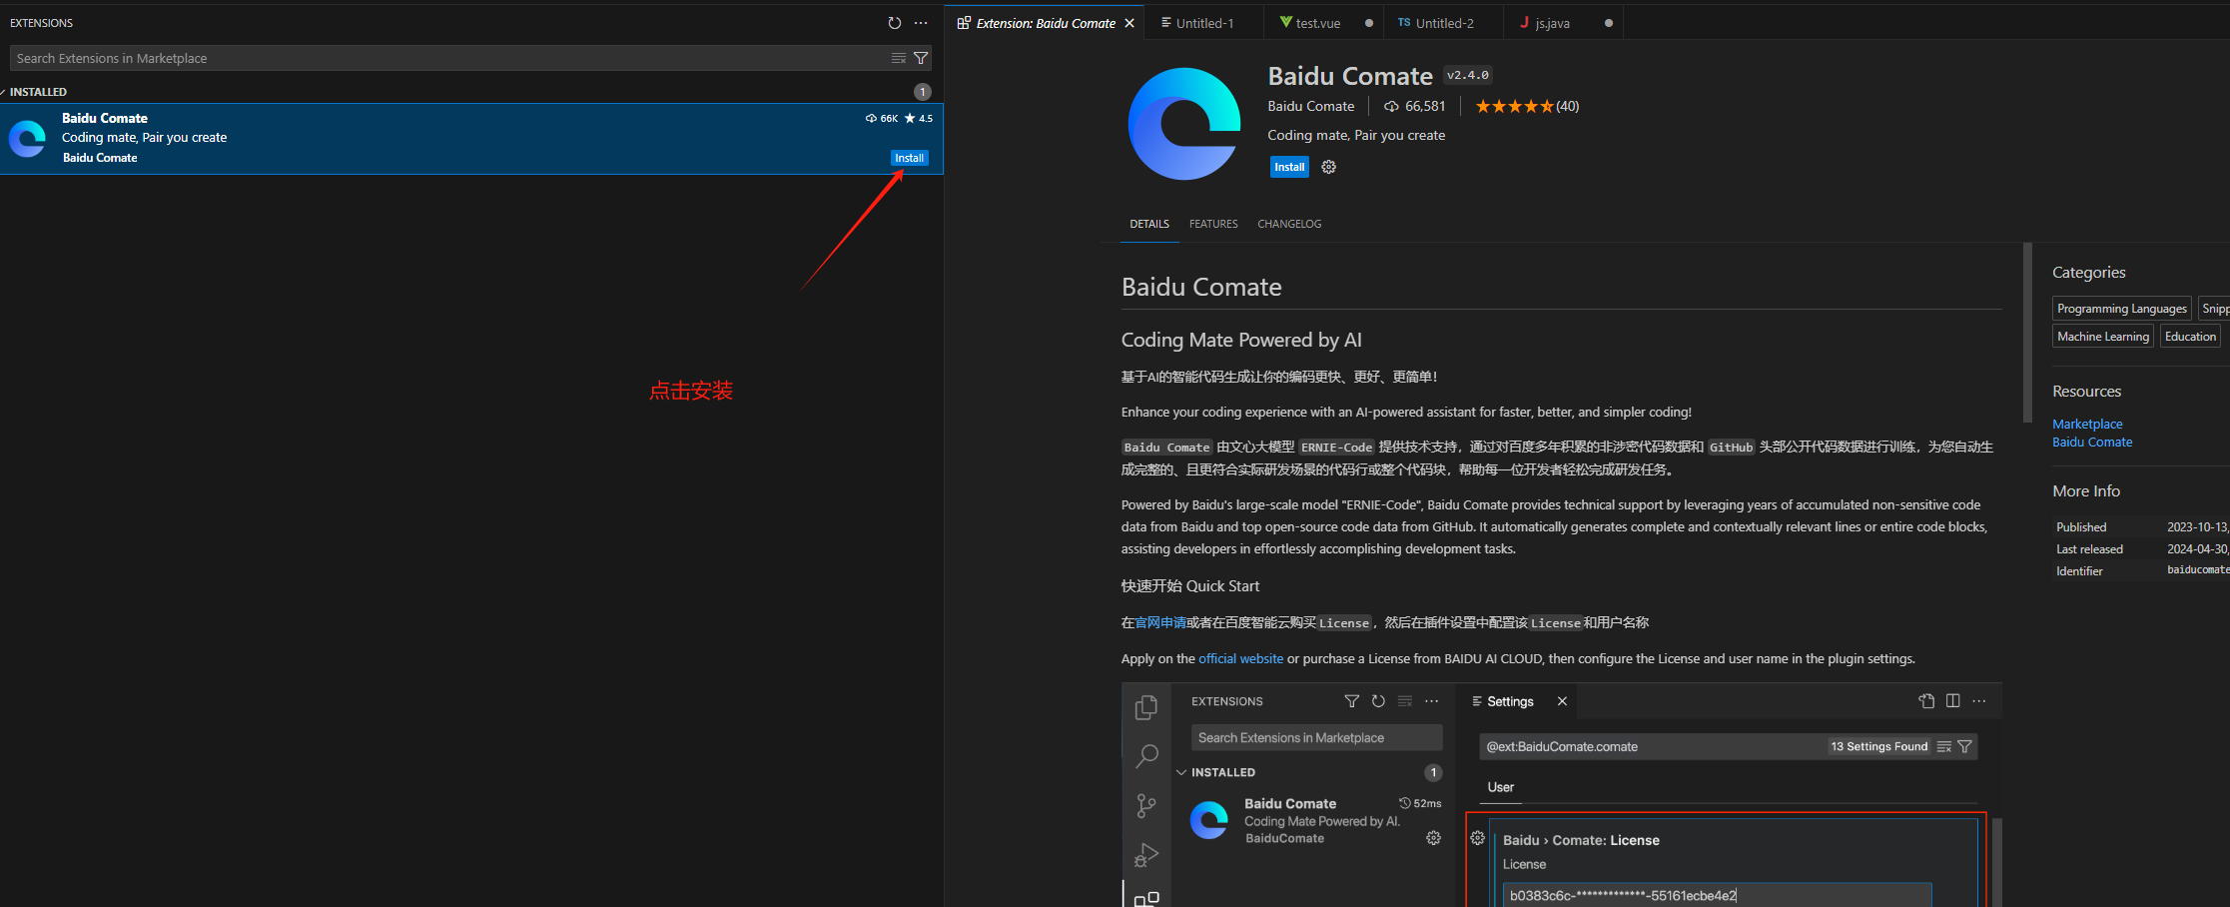Open the Manage gear next to Install
The height and width of the screenshot is (907, 2230).
coord(1328,167)
